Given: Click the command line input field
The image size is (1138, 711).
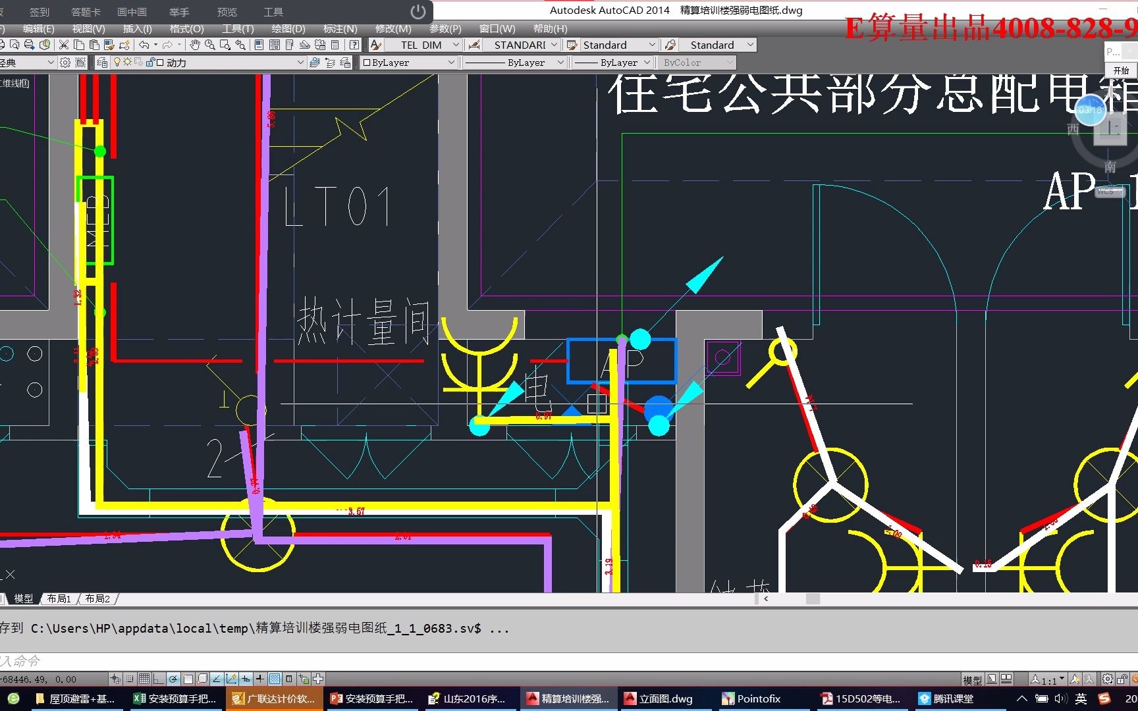Looking at the screenshot, I should point(569,661).
